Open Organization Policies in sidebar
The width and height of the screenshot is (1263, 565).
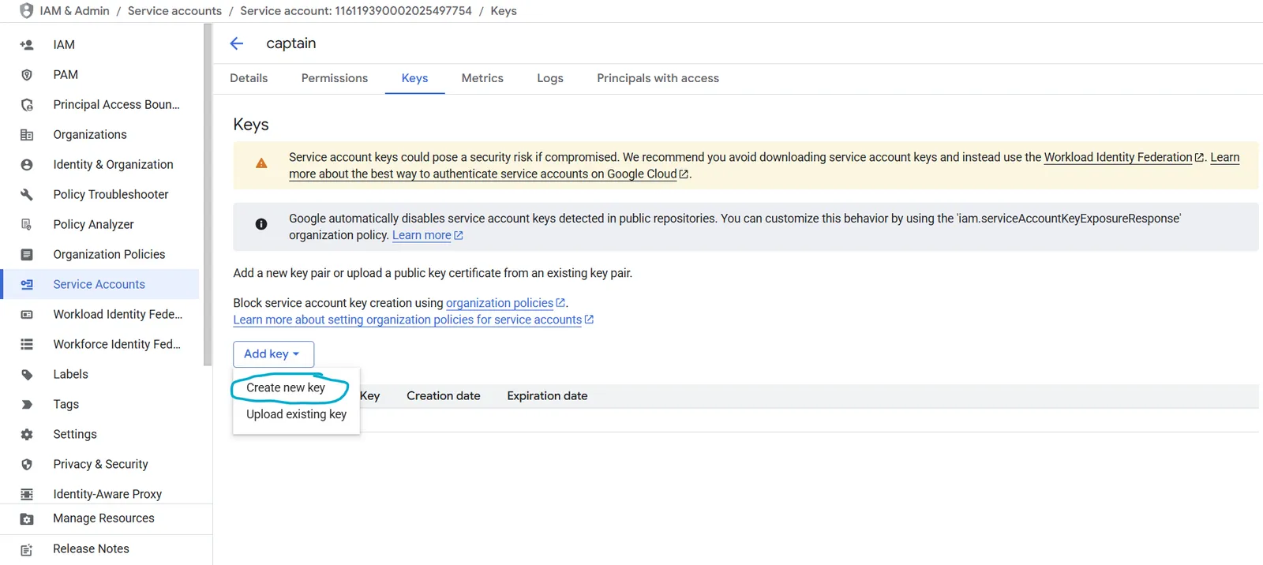coord(101,255)
